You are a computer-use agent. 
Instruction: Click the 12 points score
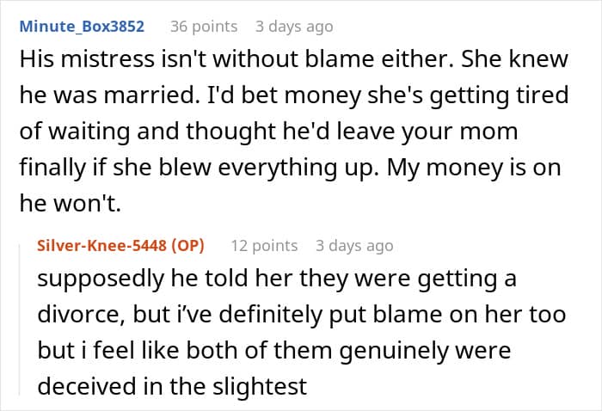click(x=264, y=246)
